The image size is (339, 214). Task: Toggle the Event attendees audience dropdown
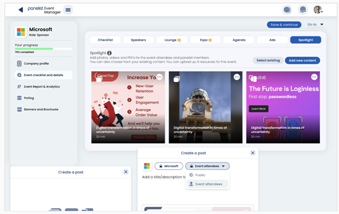(x=208, y=166)
